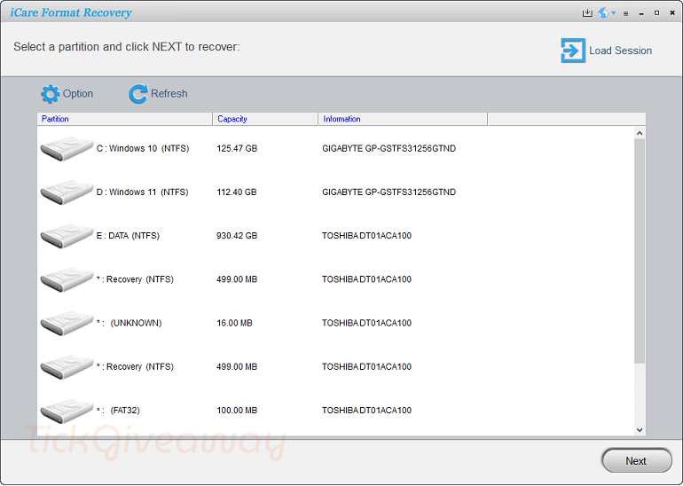Sort by the Information column header

pyautogui.click(x=403, y=119)
